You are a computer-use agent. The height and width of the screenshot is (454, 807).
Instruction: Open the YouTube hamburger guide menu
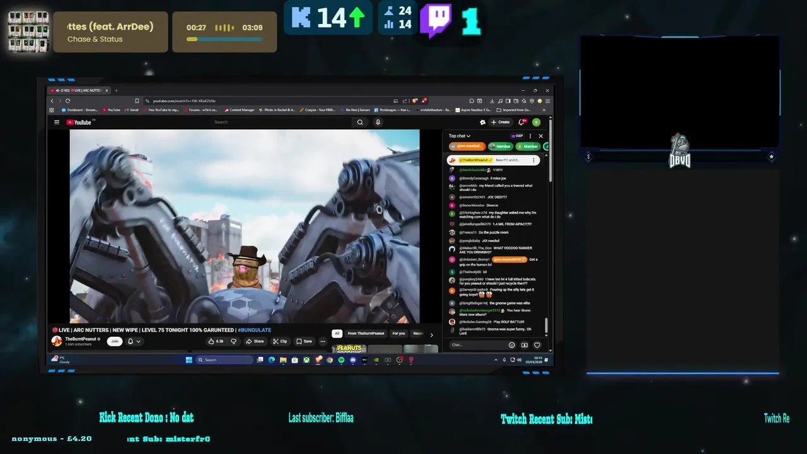click(x=57, y=122)
